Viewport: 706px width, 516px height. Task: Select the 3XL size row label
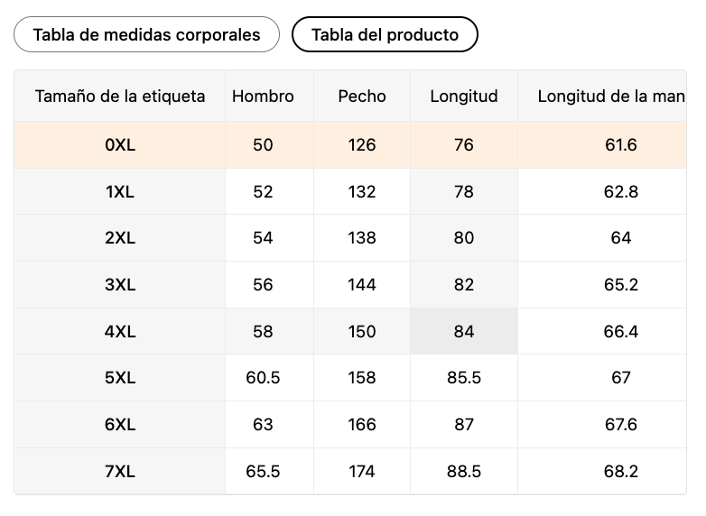[x=120, y=285]
